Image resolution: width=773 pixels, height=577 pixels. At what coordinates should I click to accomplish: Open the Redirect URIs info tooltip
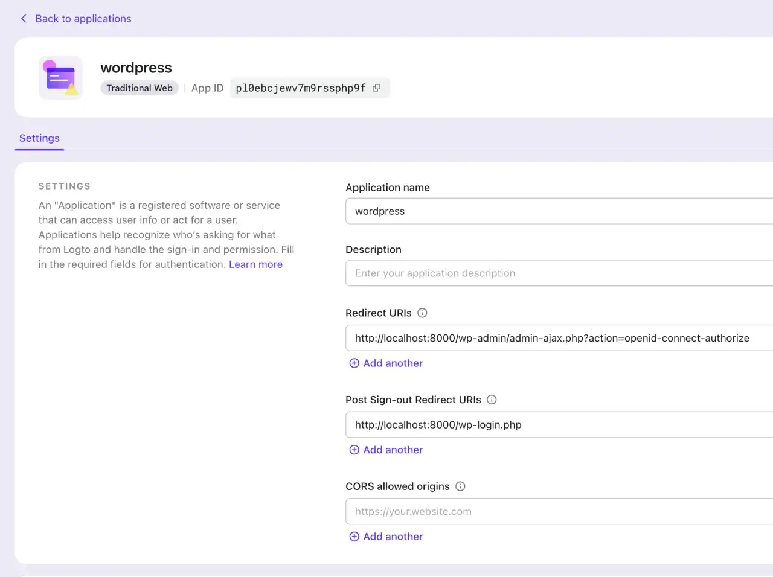coord(422,313)
